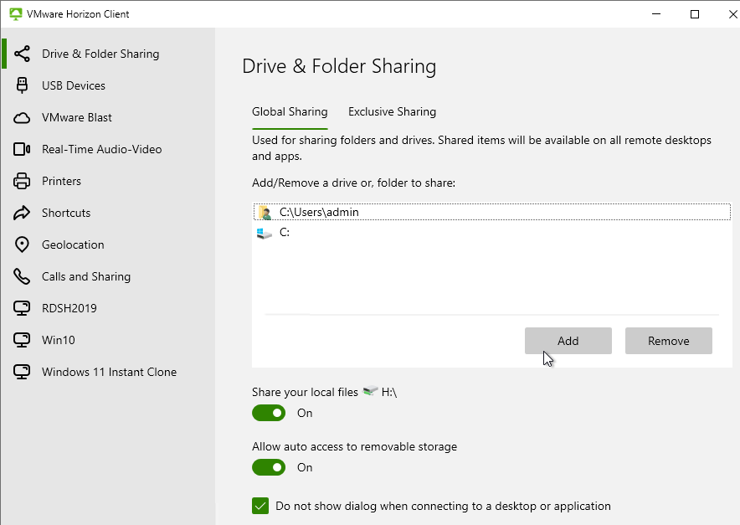
Task: Click the Remove button
Action: 669,341
